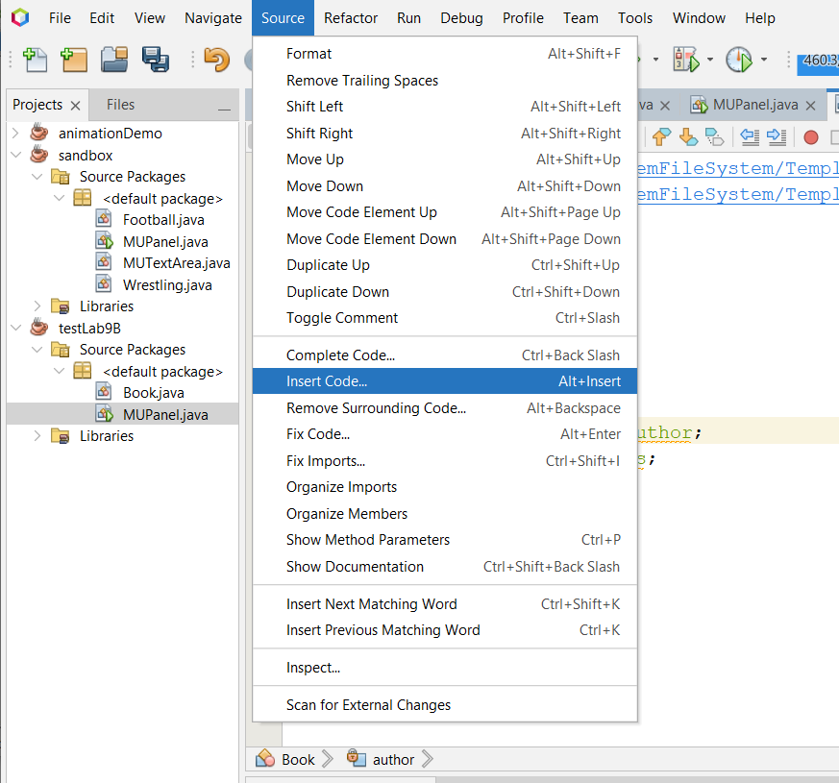The image size is (839, 783).
Task: Click the New Project toolbar icon
Action: [74, 60]
